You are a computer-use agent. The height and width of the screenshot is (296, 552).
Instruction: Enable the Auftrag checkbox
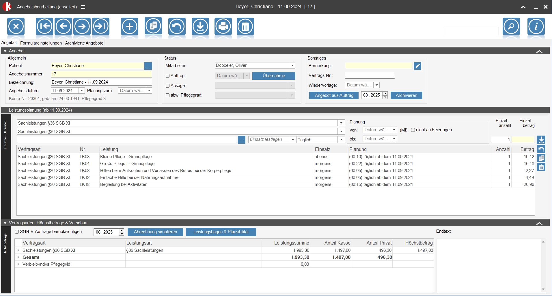[x=167, y=76]
